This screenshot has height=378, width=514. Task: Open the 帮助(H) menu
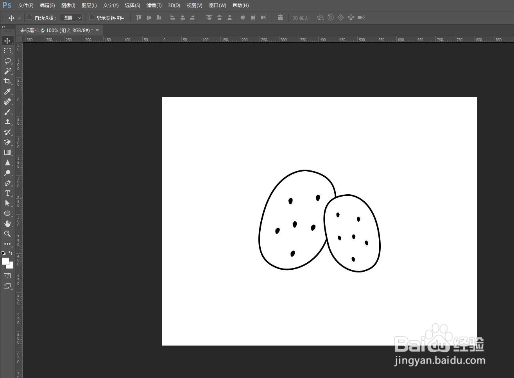[x=240, y=5]
